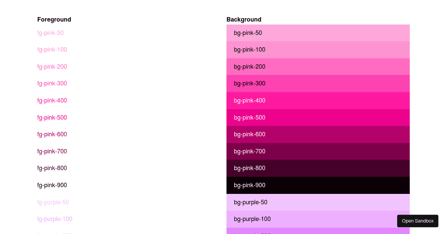
Task: Select the bg-pink-300 color row
Action: (318, 83)
